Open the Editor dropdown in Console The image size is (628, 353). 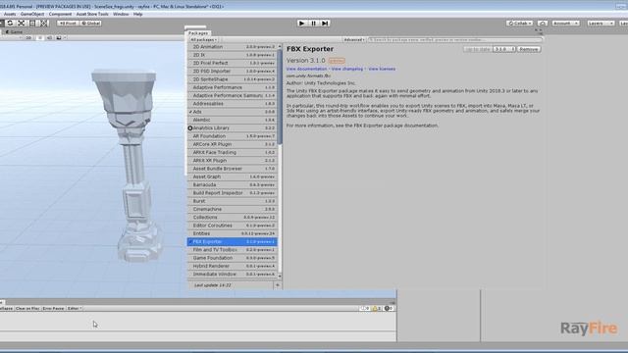75,308
